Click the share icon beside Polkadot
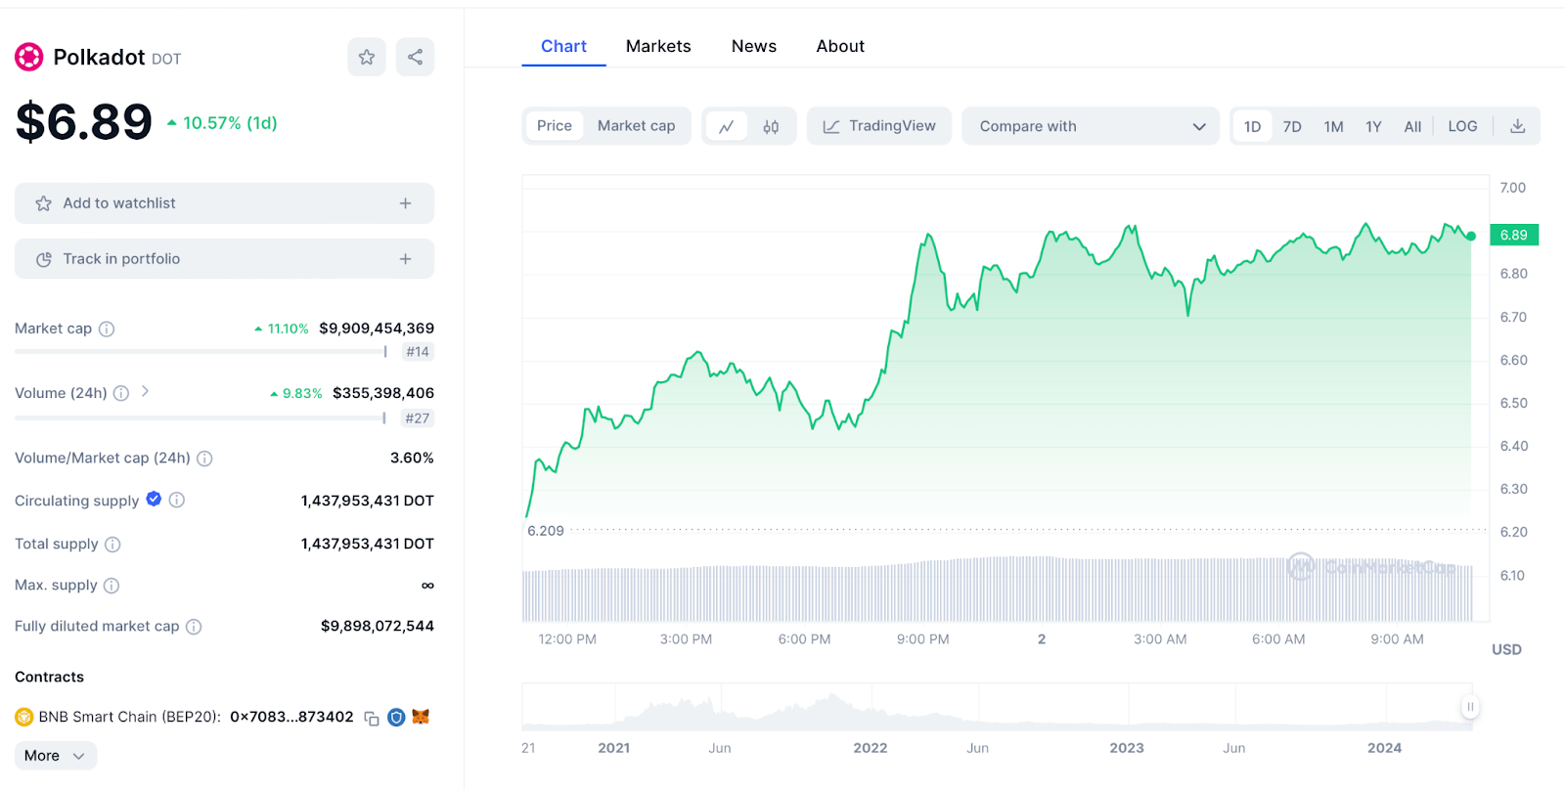The width and height of the screenshot is (1565, 790). click(x=415, y=57)
